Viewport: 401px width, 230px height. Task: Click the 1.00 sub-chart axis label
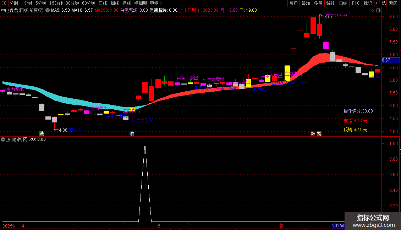pyautogui.click(x=393, y=144)
